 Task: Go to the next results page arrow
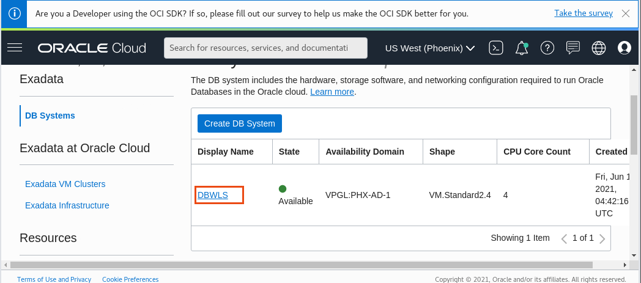point(602,238)
